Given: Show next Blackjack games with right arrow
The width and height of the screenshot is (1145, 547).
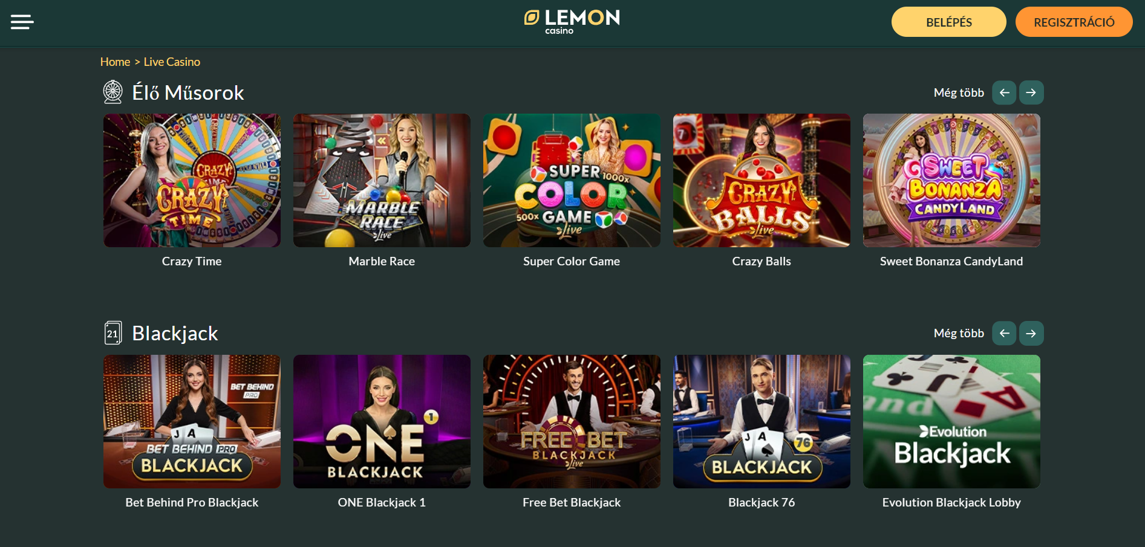Looking at the screenshot, I should tap(1031, 333).
